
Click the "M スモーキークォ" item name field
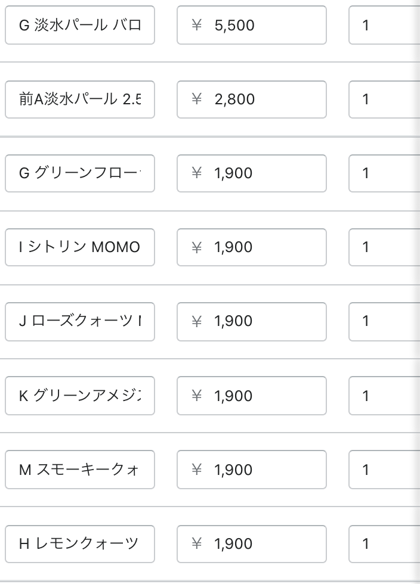(x=80, y=470)
